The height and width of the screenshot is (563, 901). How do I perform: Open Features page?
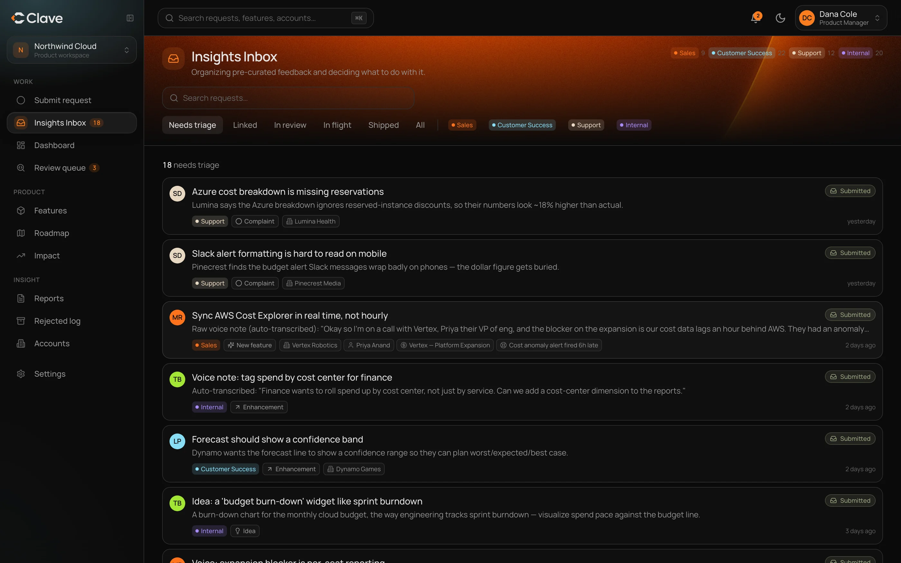[72, 211]
